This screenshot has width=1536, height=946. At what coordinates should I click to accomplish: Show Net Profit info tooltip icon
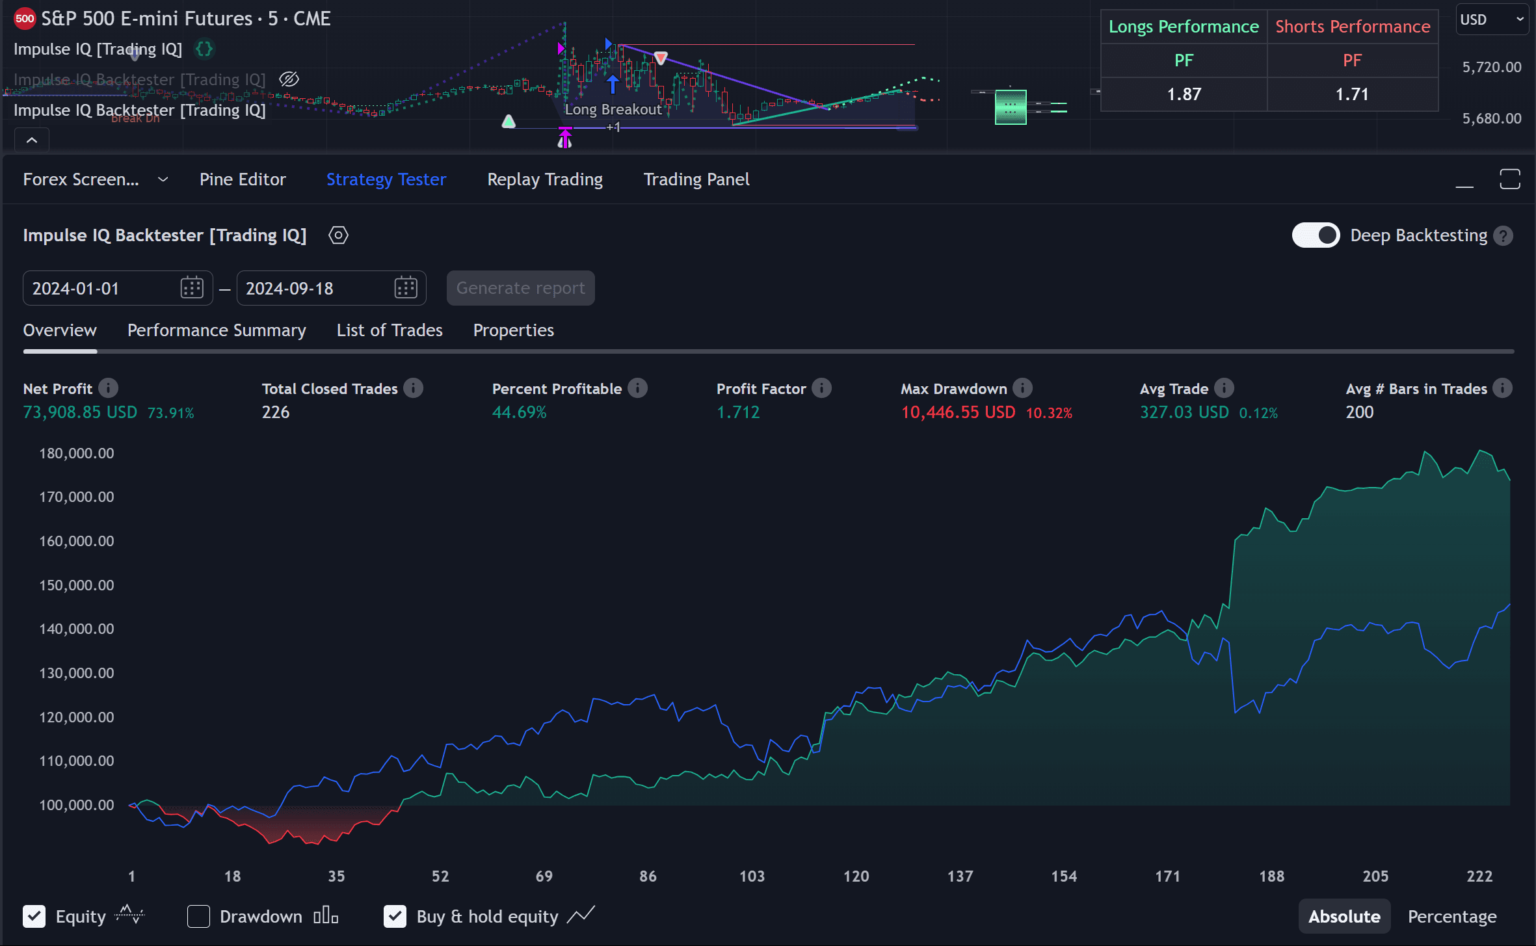(x=109, y=389)
